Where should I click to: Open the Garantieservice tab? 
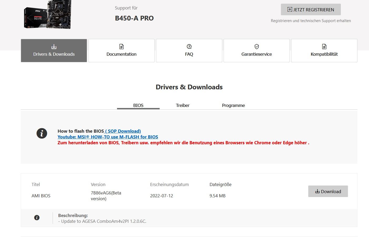tap(257, 50)
